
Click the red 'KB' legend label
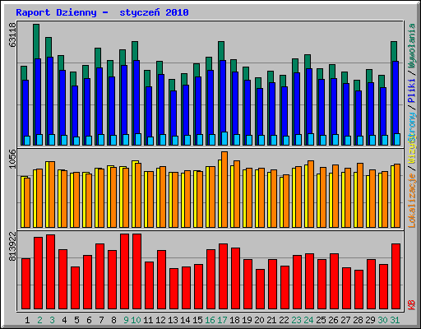[x=412, y=305]
